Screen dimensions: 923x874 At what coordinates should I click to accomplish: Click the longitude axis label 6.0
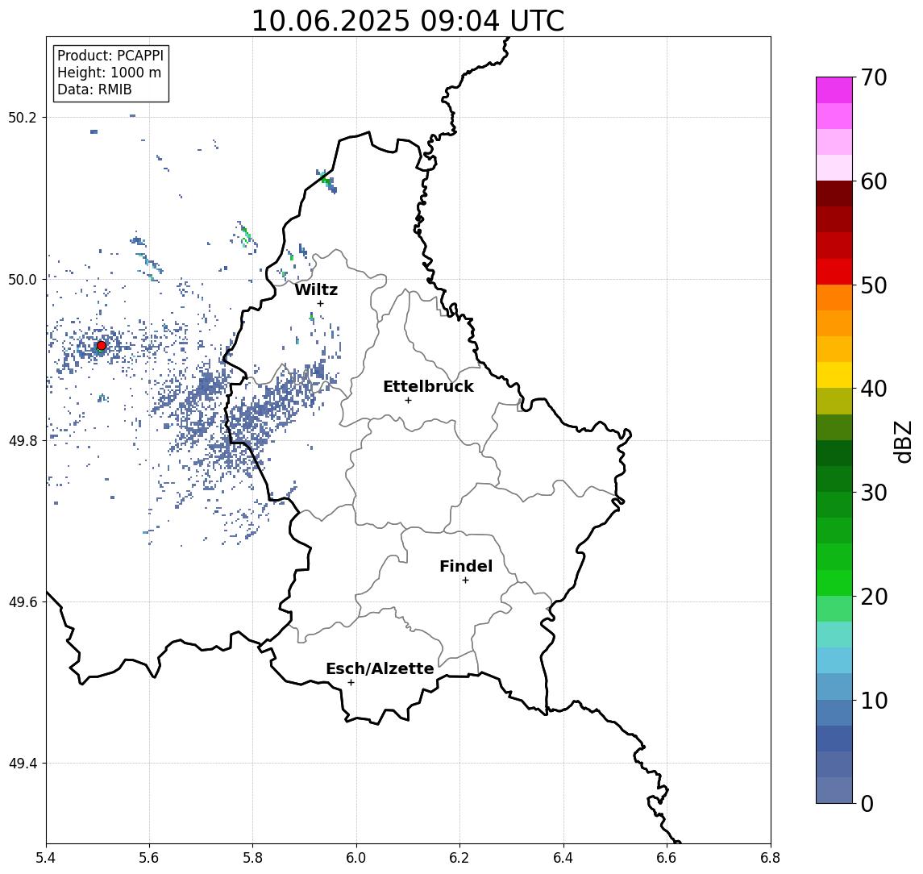click(x=357, y=858)
